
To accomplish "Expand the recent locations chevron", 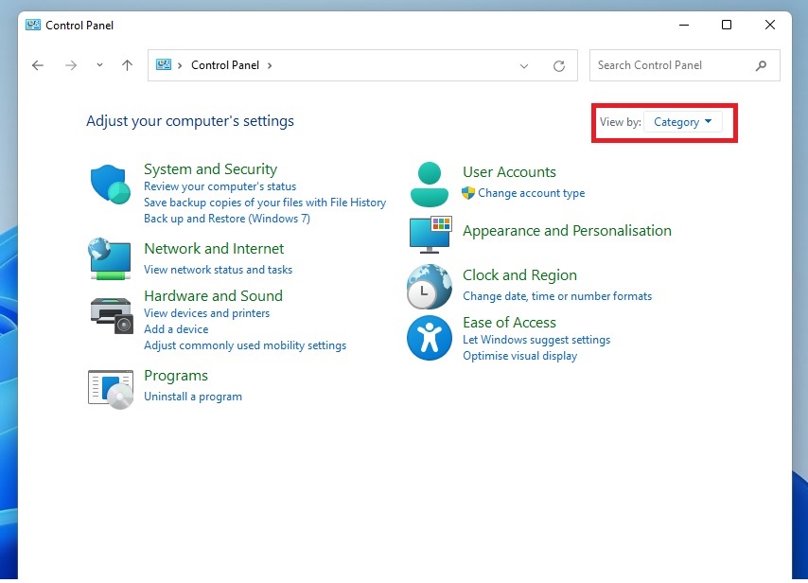I will coord(99,65).
